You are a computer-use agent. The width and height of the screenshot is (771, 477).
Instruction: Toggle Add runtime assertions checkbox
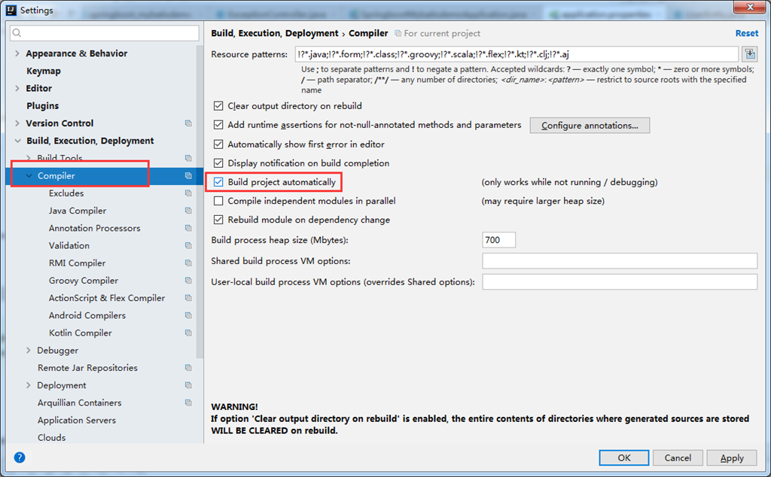pos(218,125)
